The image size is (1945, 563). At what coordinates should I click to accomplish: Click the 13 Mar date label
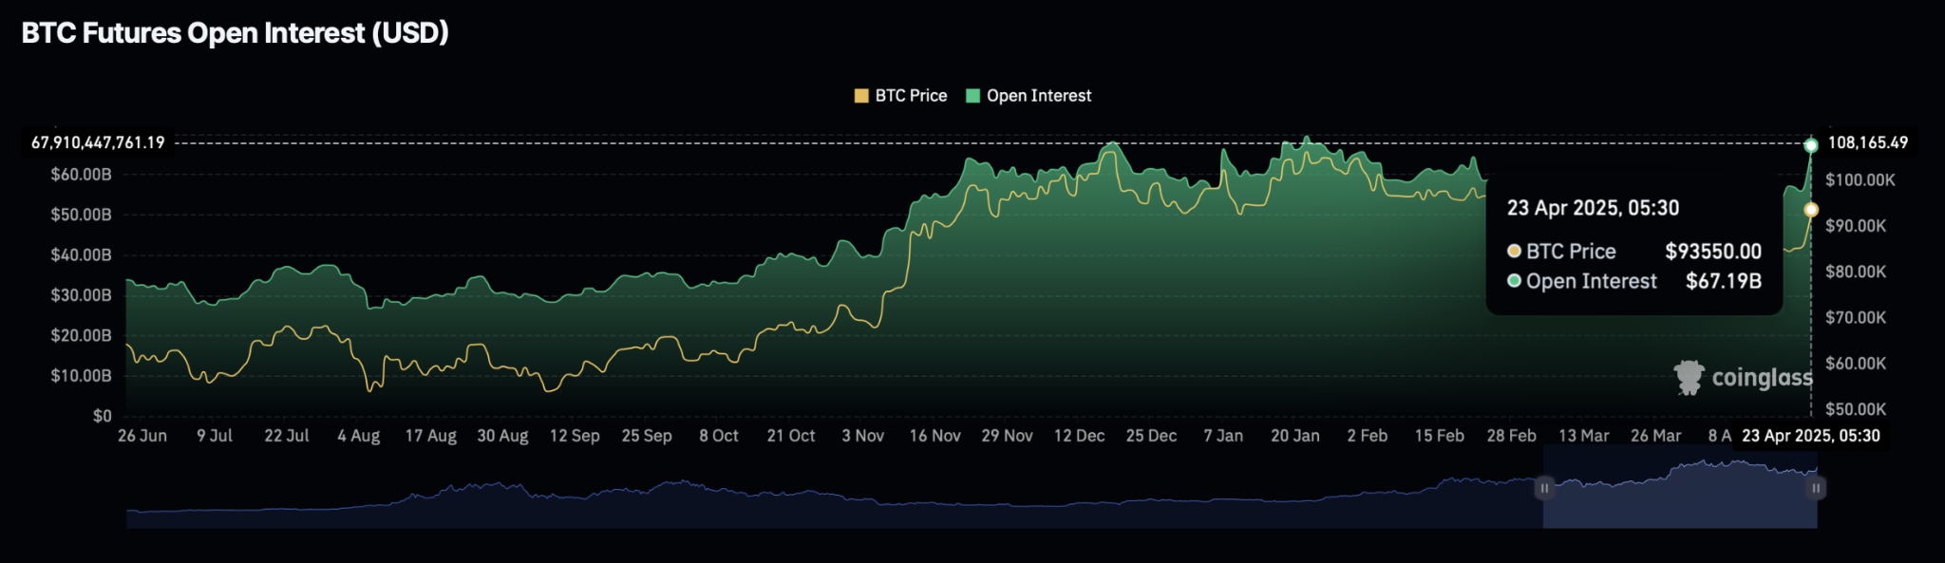[x=1584, y=436]
